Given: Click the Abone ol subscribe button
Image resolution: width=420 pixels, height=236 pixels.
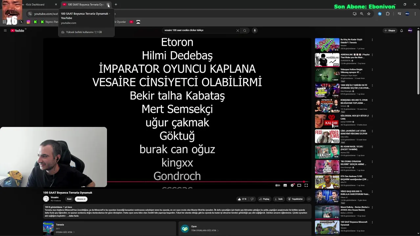Looking at the screenshot, I should point(81,199).
